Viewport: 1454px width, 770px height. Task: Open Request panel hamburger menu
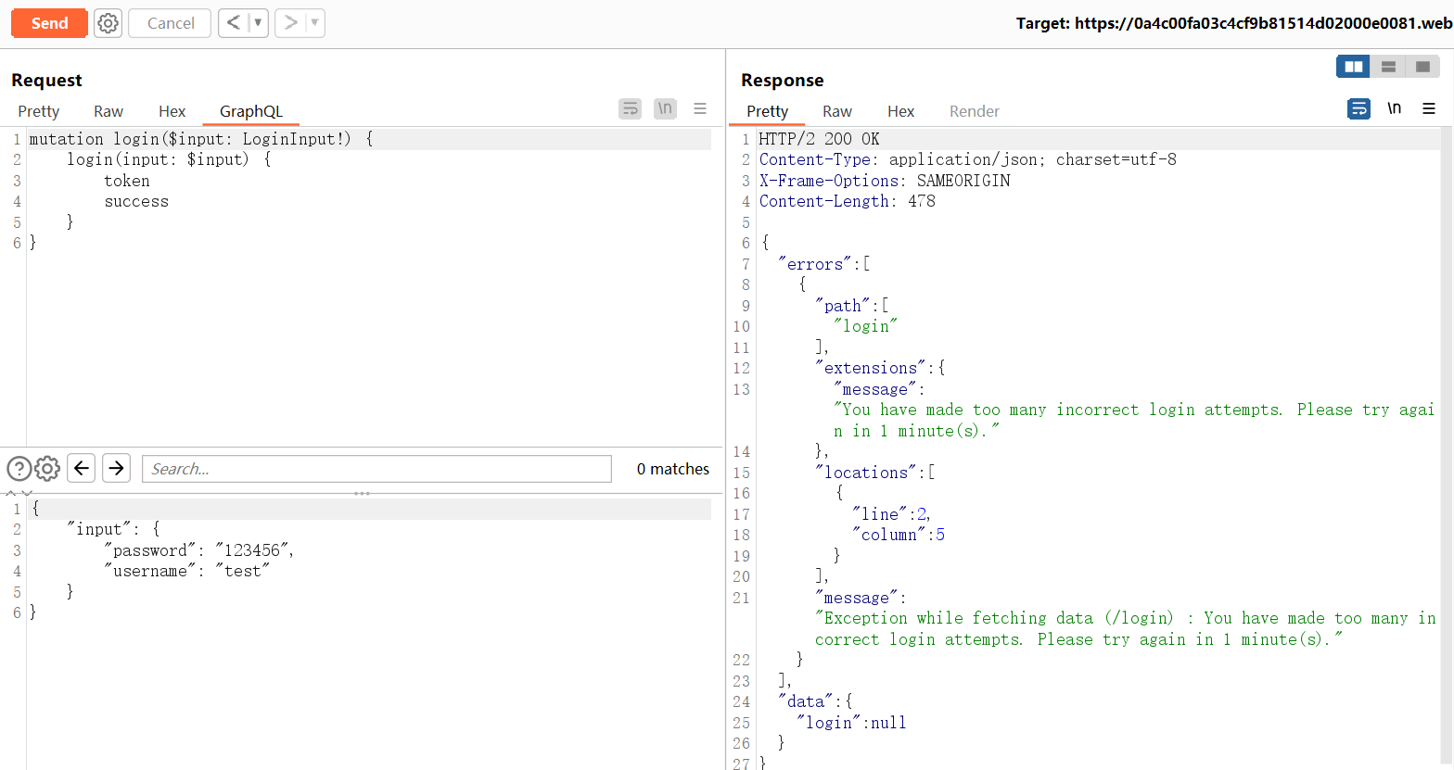(x=700, y=109)
